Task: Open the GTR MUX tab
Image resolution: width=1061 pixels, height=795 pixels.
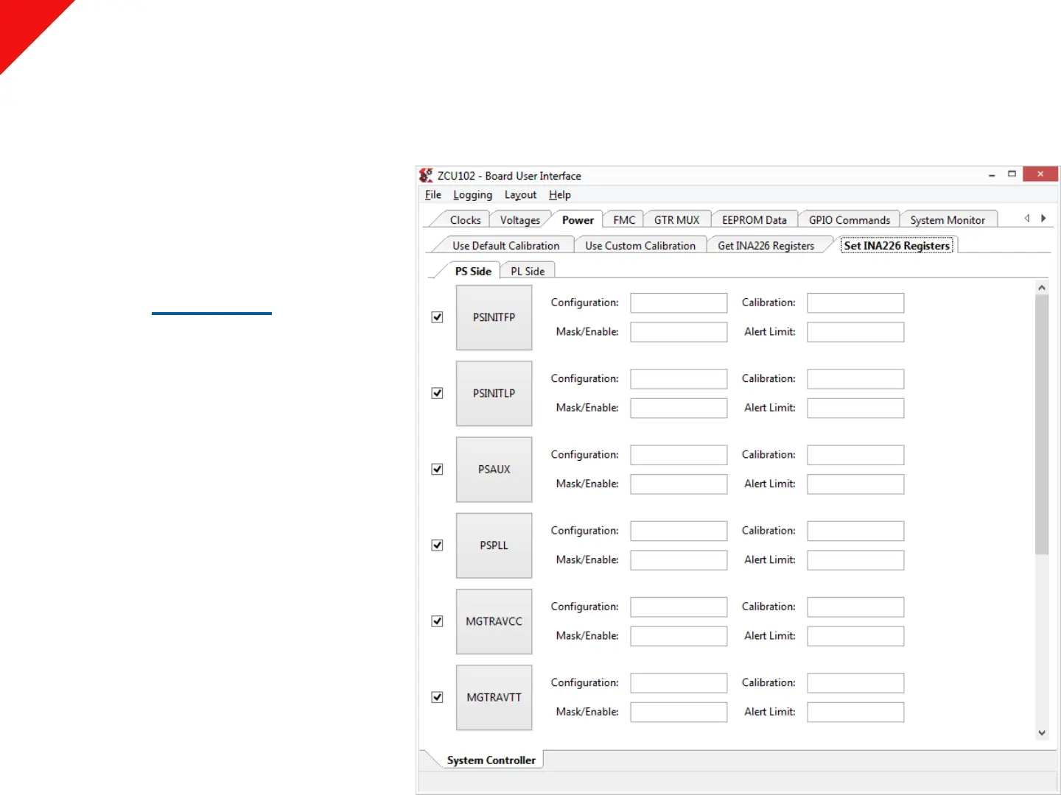Action: pos(677,220)
